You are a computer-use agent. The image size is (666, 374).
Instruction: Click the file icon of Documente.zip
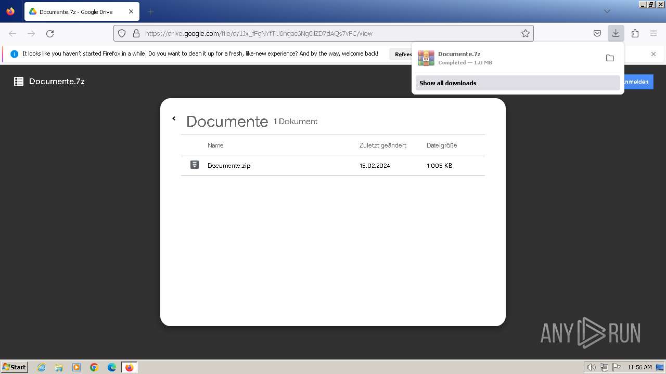195,165
